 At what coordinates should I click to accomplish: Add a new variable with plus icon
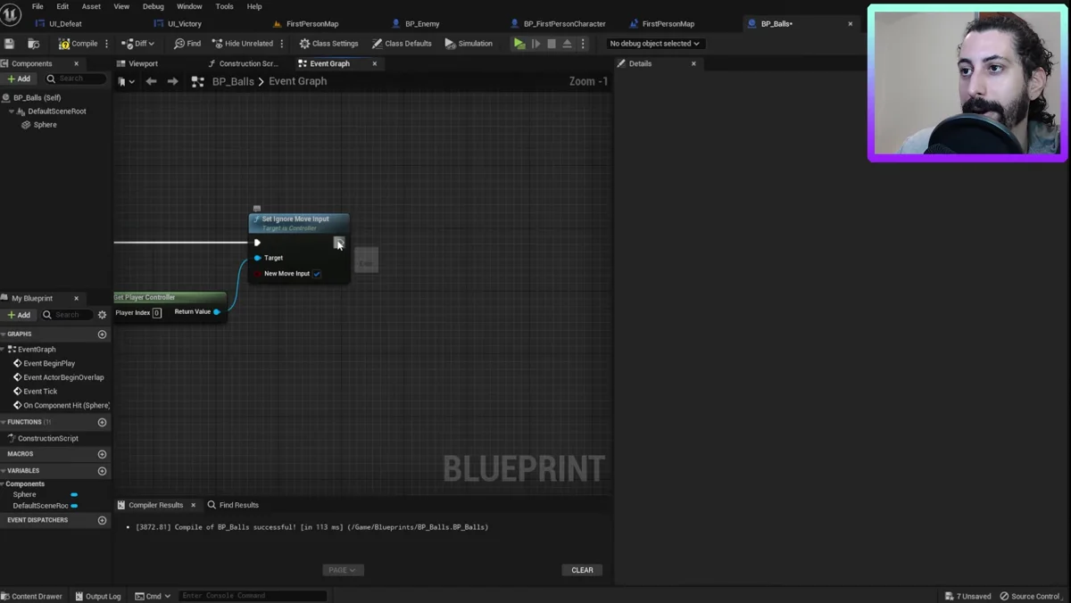[x=102, y=471]
